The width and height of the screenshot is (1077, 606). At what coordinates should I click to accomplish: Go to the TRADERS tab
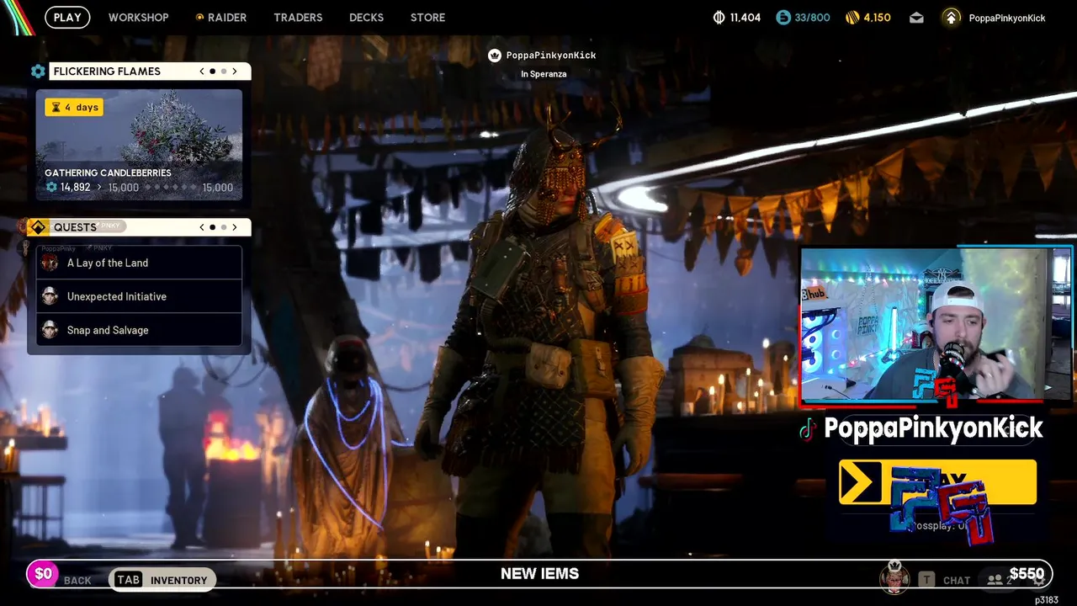point(298,18)
